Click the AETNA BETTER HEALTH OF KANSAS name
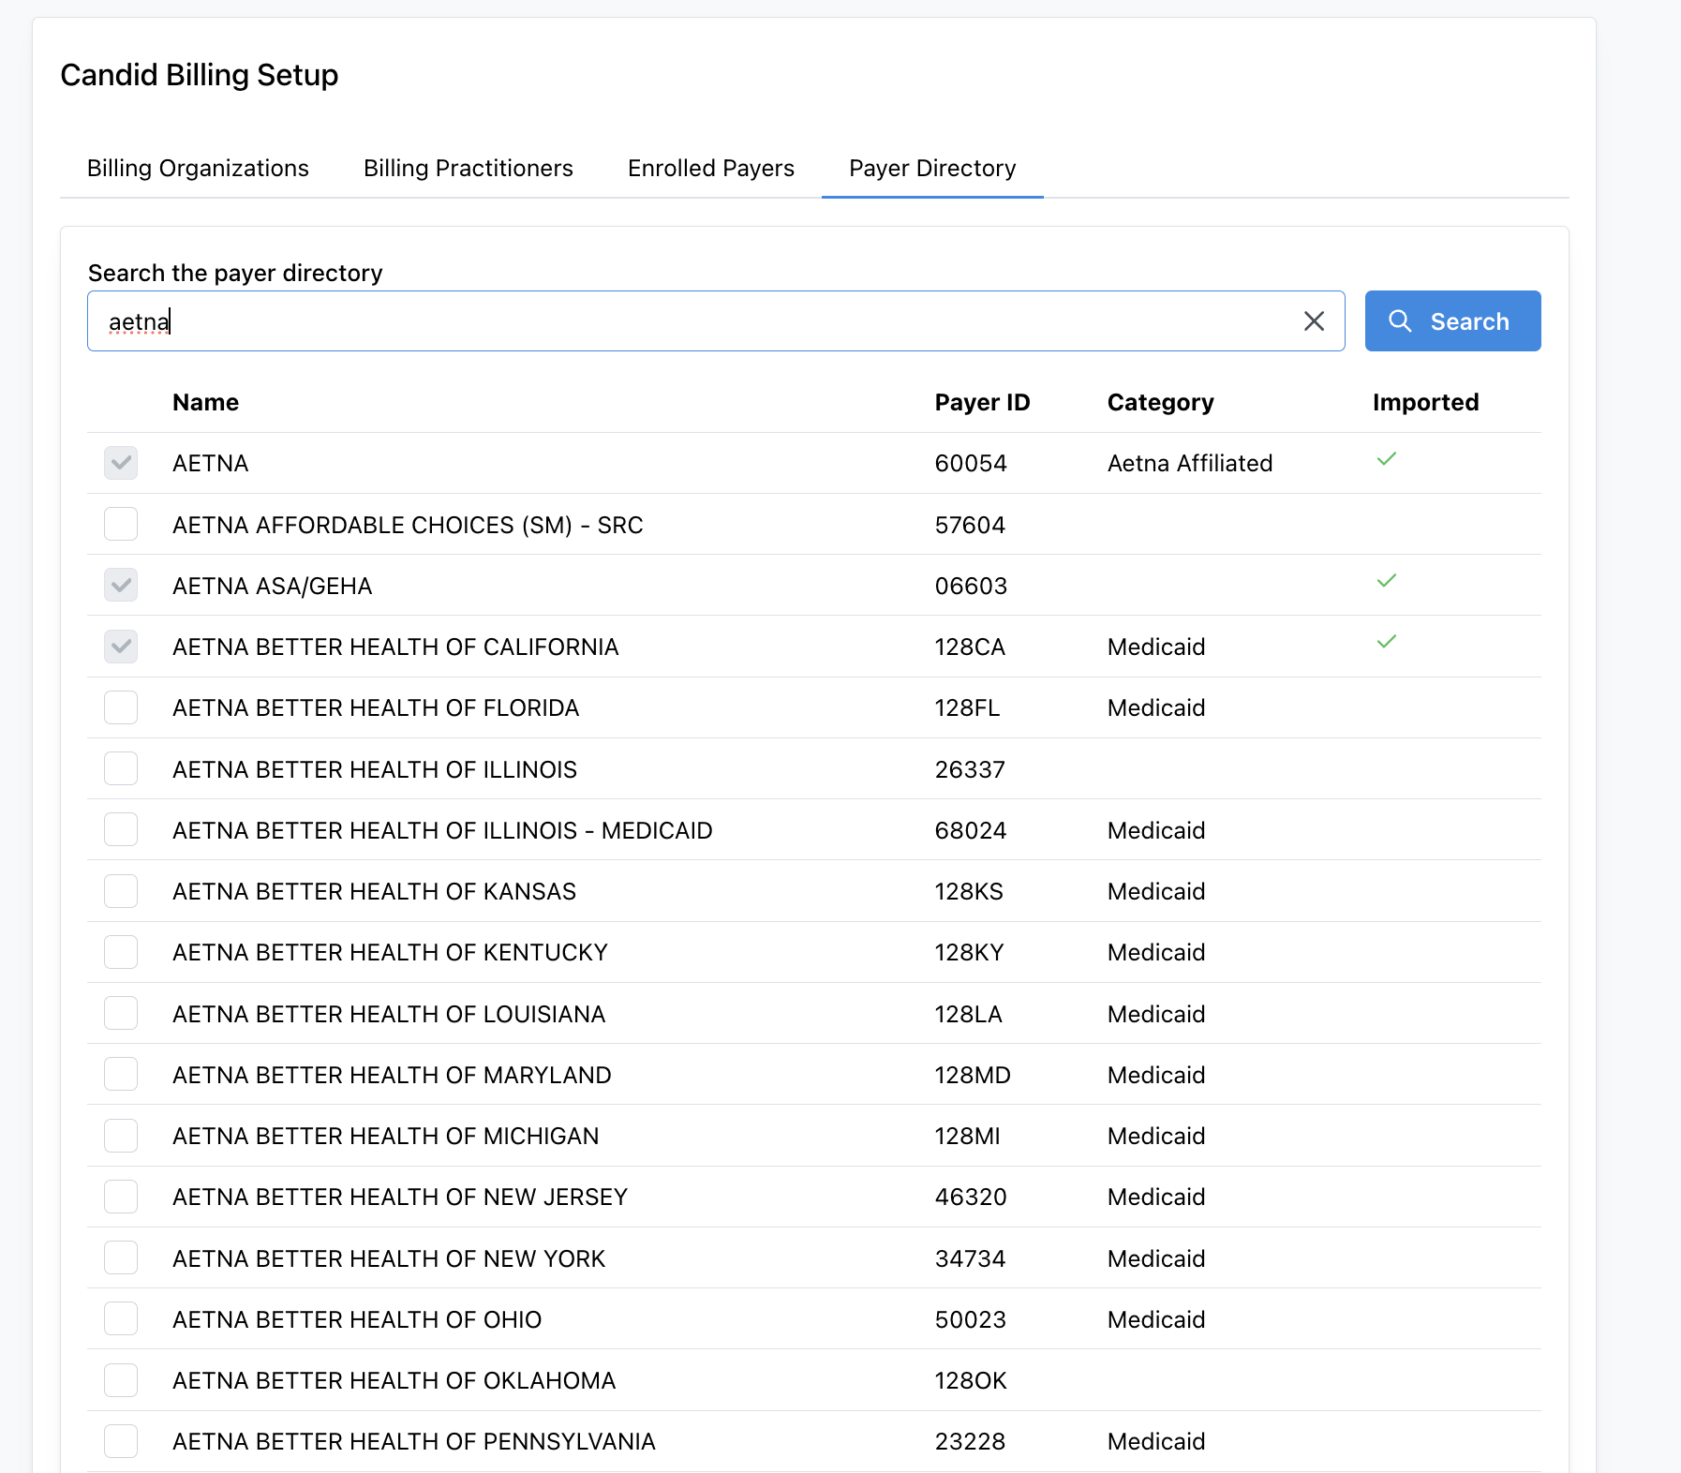Screen dimensions: 1681x1473 pyautogui.click(x=374, y=891)
